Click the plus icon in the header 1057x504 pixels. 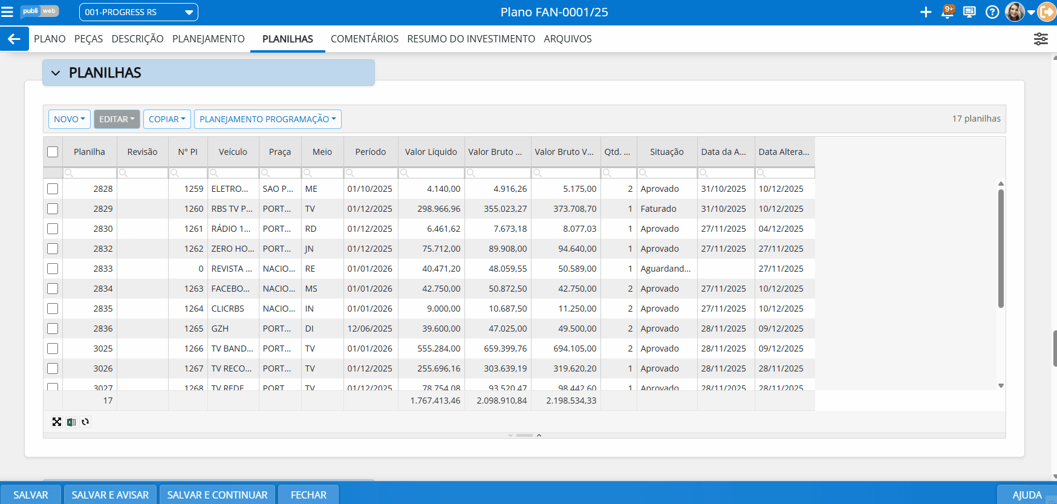925,12
